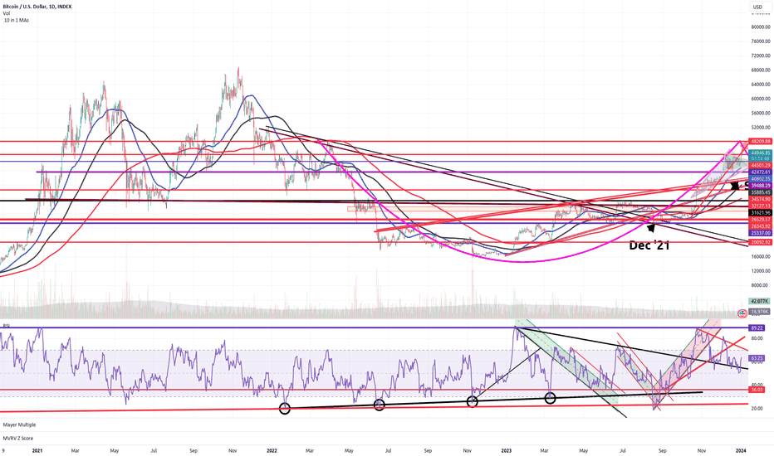Click the 2021 label on time axis
This screenshot has height=456, width=774.
click(37, 450)
